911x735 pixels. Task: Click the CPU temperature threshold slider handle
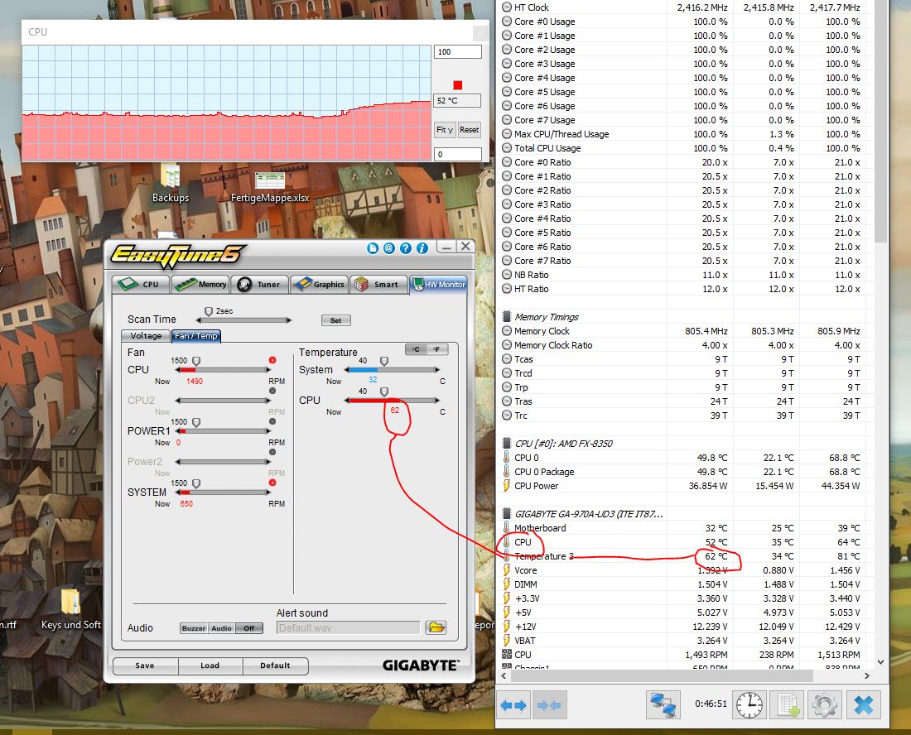click(x=384, y=392)
